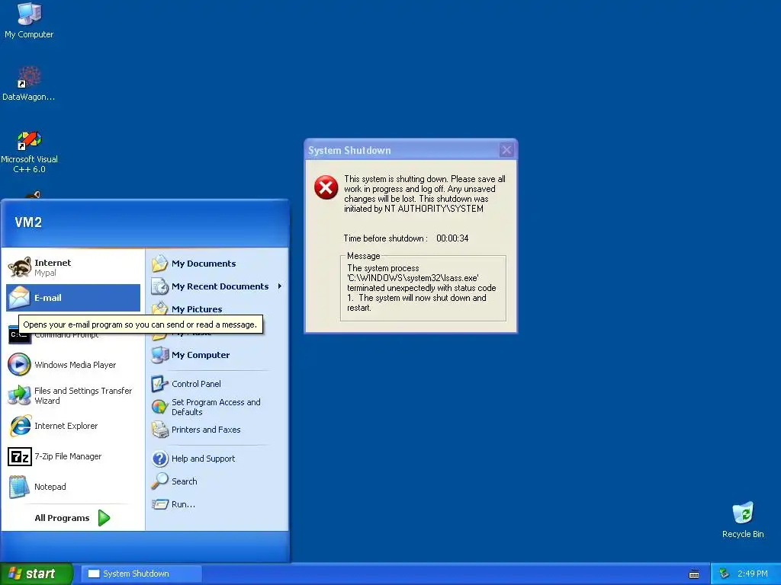The image size is (781, 585).
Task: Open Set Program Access and Defaults
Action: click(x=217, y=407)
